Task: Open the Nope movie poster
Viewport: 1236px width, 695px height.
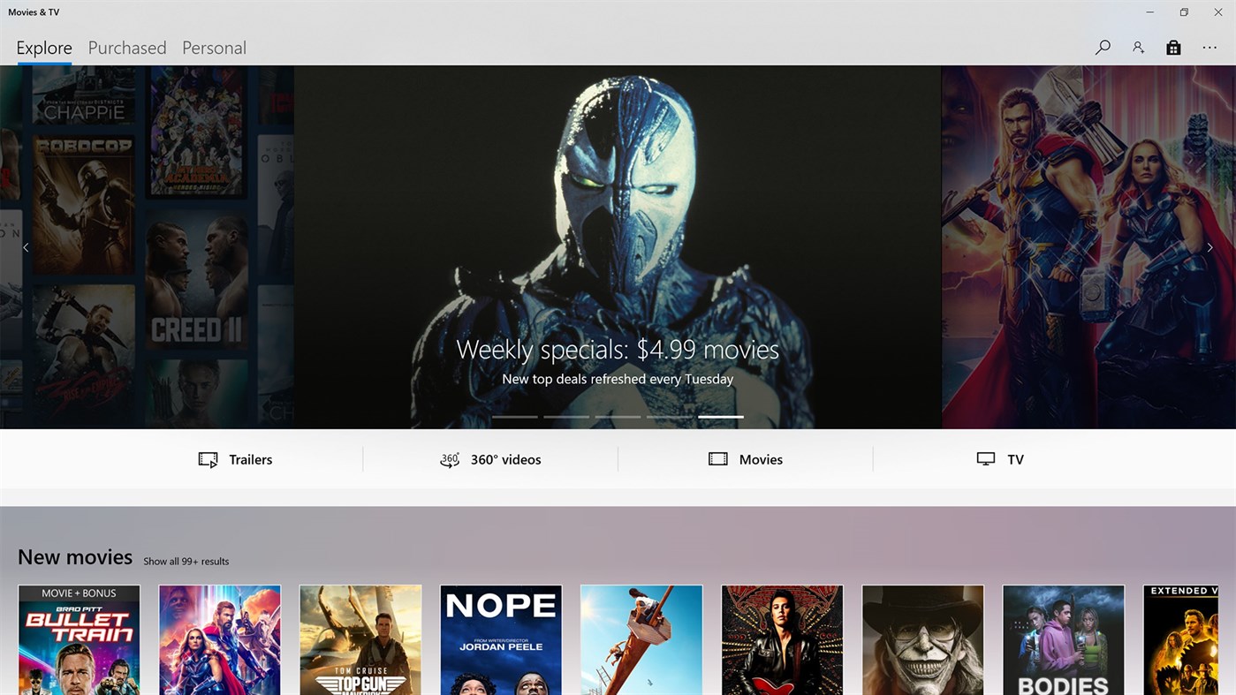Action: tap(500, 639)
